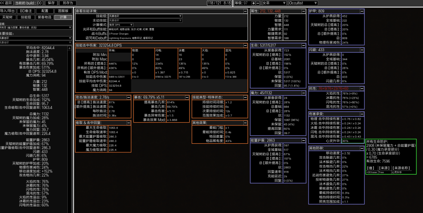423x213 pixels.
Task: Click the 另存为 save-as button
Action: pyautogui.click(x=67, y=3)
